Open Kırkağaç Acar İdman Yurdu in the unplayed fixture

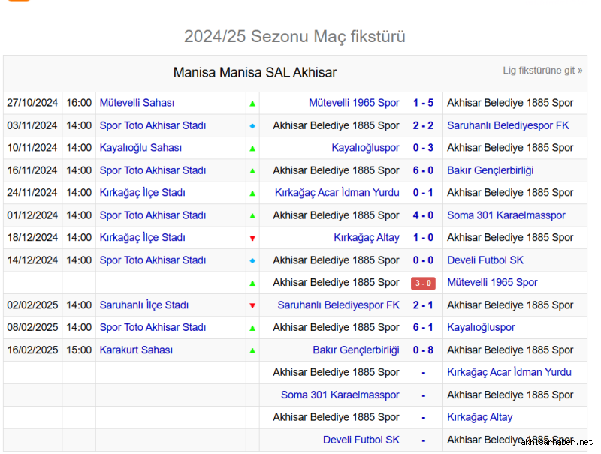click(x=509, y=372)
